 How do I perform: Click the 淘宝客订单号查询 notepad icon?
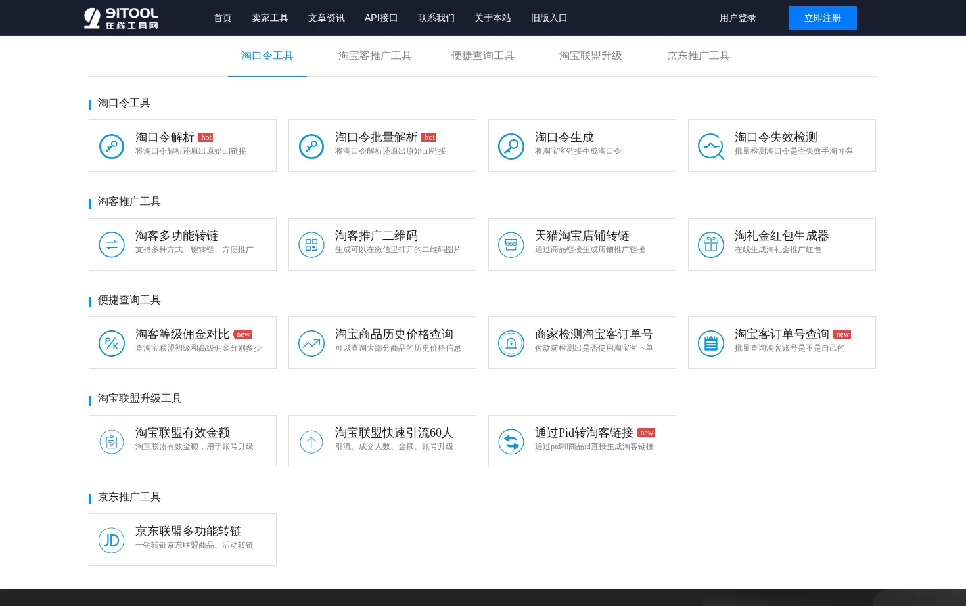711,343
